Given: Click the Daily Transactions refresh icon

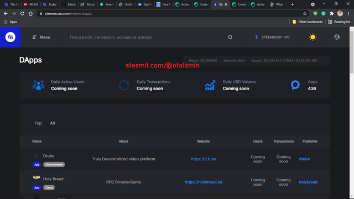Looking at the screenshot, I should [124, 85].
